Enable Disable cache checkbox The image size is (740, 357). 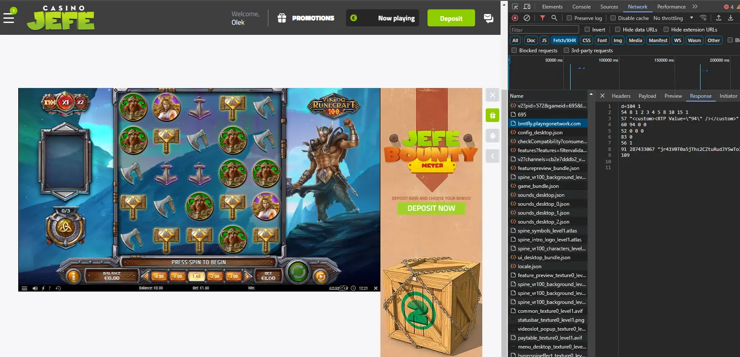click(x=613, y=18)
